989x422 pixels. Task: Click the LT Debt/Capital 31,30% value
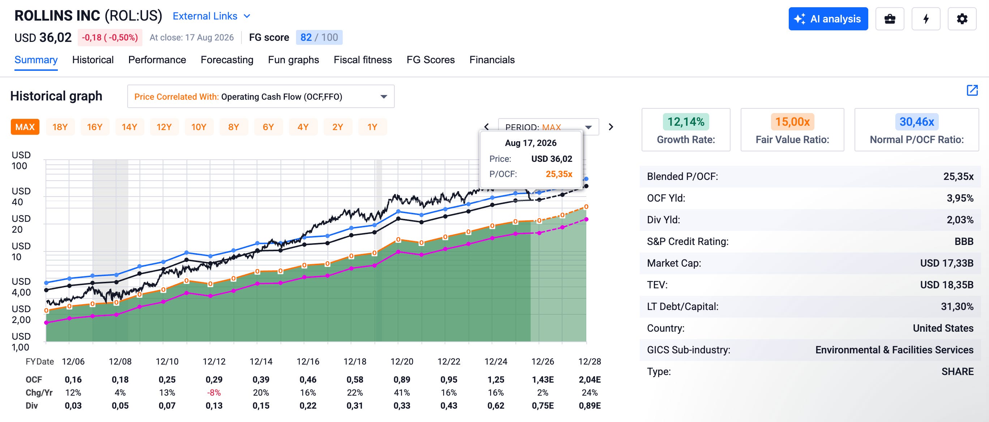(957, 306)
